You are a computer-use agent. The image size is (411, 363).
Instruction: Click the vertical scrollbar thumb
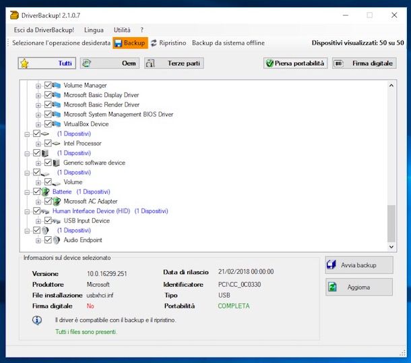[x=391, y=223]
